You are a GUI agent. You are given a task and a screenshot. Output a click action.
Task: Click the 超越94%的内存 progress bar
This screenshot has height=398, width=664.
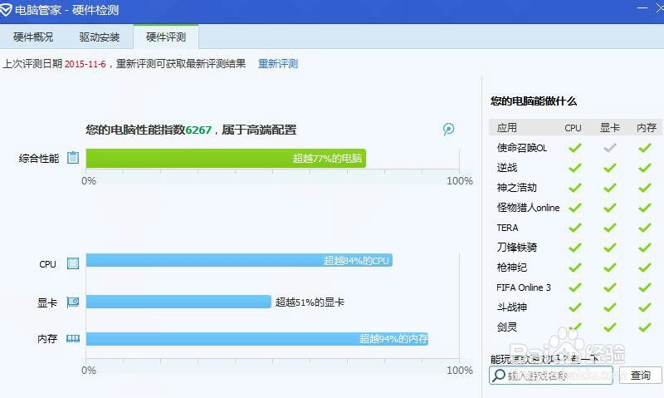click(257, 339)
